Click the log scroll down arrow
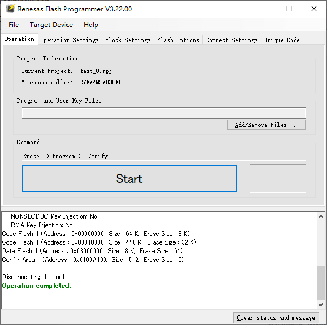 pyautogui.click(x=321, y=305)
